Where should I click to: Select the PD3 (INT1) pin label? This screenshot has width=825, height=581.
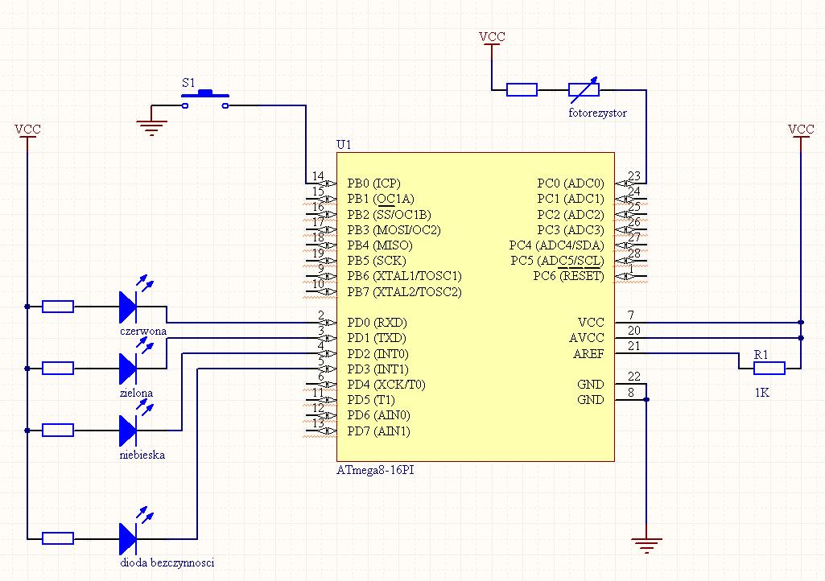coord(377,369)
